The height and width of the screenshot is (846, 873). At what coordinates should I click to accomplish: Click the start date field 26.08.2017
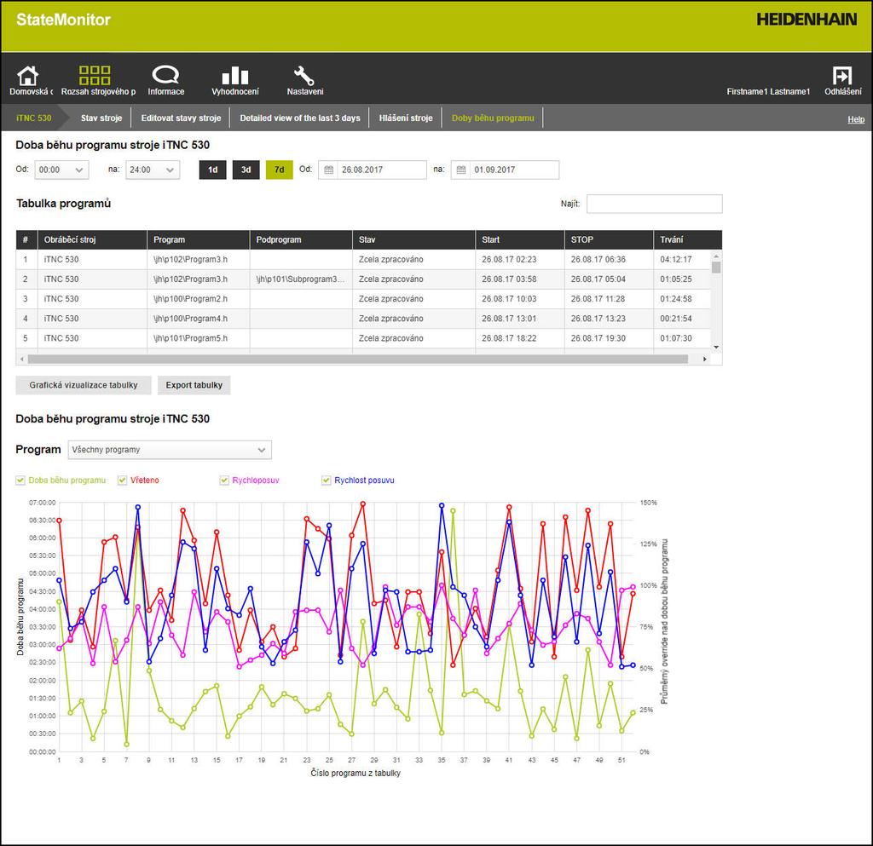(x=373, y=170)
